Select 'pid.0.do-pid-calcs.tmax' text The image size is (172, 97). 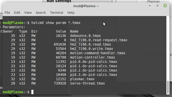click(x=94, y=62)
